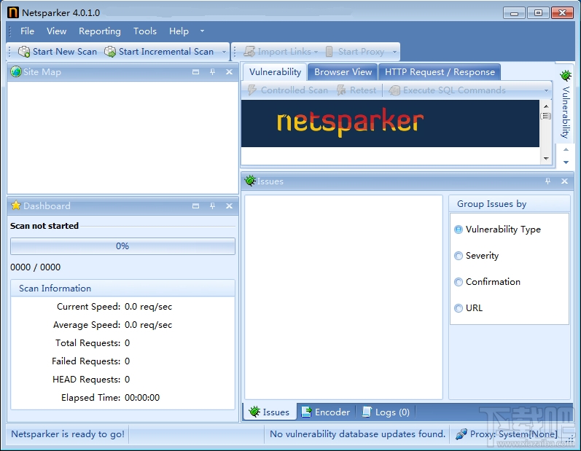Screen dimensions: 581x451
Task: Click the Proxy: System[None] status item
Action: 507,434
